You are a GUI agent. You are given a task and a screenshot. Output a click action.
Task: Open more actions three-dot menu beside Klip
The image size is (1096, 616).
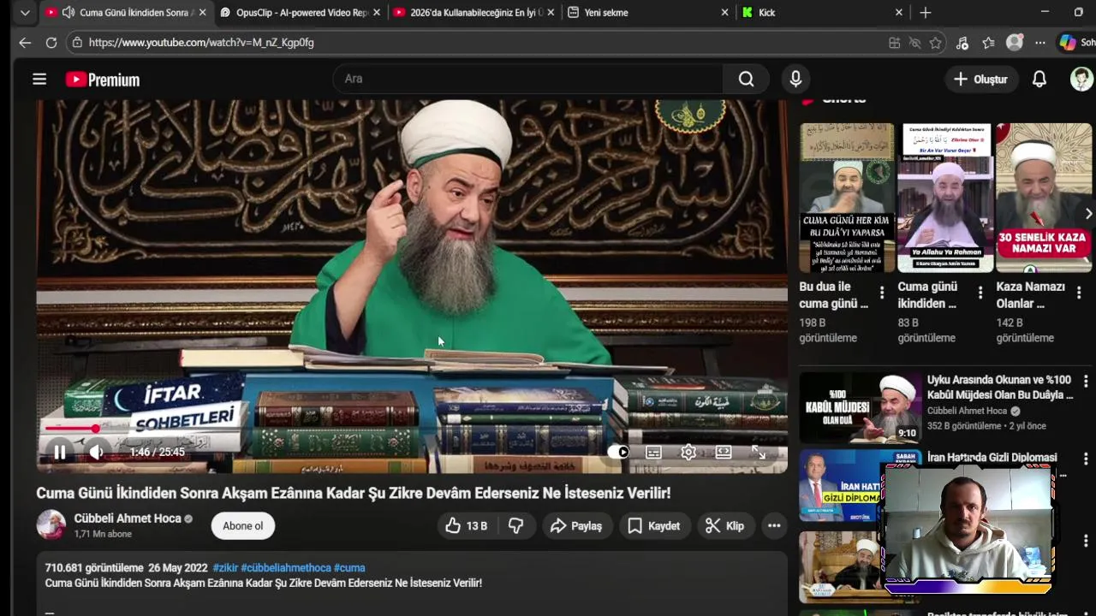tap(774, 526)
